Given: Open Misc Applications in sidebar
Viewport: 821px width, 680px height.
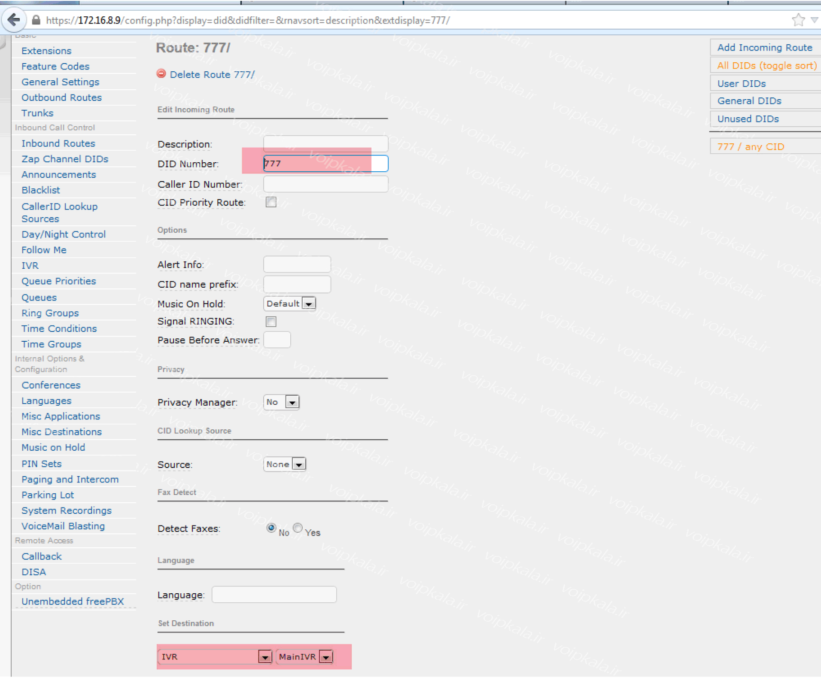Looking at the screenshot, I should (61, 416).
